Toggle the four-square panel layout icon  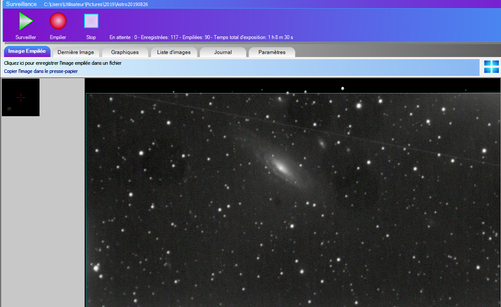(x=492, y=67)
